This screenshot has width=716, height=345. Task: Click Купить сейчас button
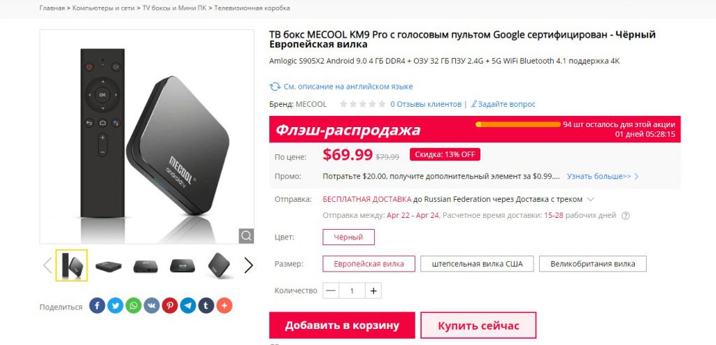pos(478,325)
